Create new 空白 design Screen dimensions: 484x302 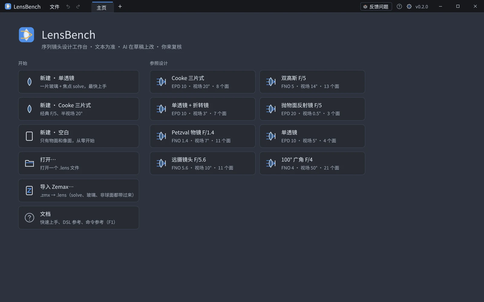coord(79,136)
